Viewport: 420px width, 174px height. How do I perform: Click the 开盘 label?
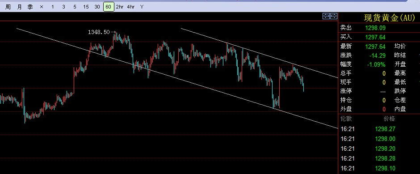[x=400, y=64]
